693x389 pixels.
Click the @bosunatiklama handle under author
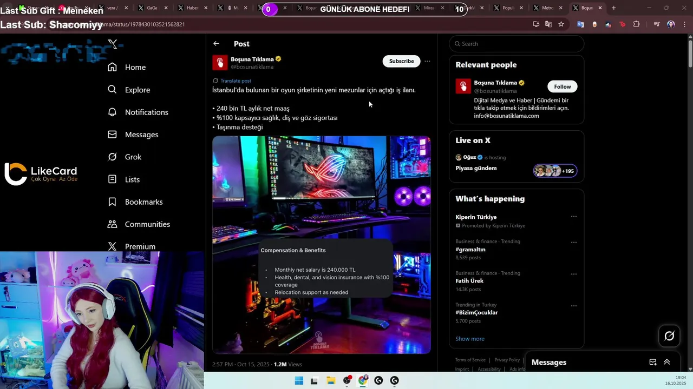(x=252, y=67)
